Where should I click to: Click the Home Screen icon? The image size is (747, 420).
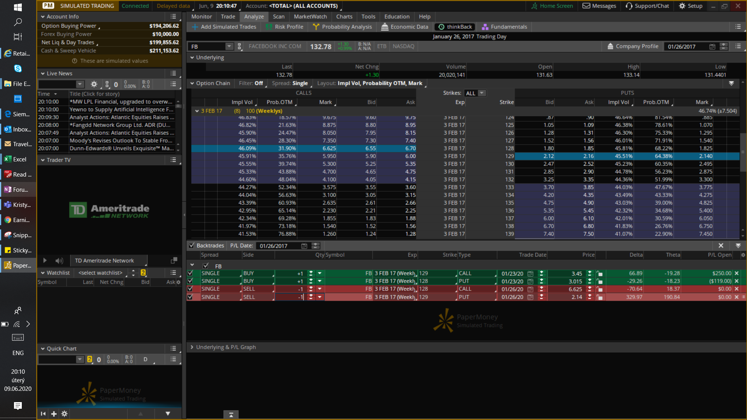tap(534, 6)
